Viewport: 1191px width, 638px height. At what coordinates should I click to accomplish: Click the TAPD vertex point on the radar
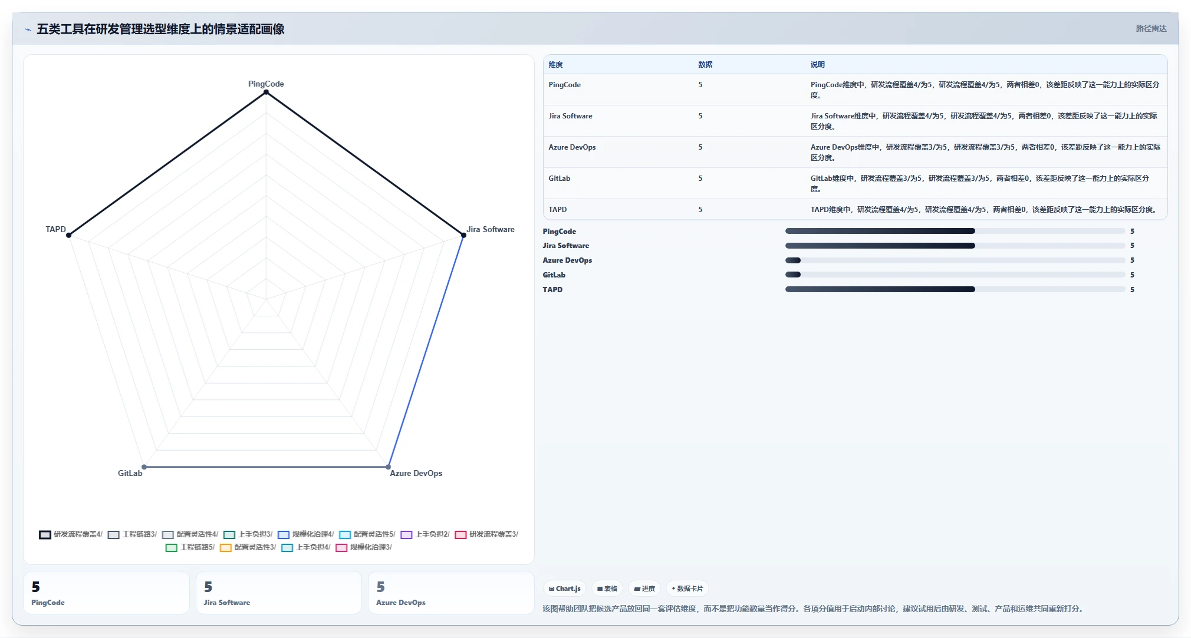click(69, 235)
